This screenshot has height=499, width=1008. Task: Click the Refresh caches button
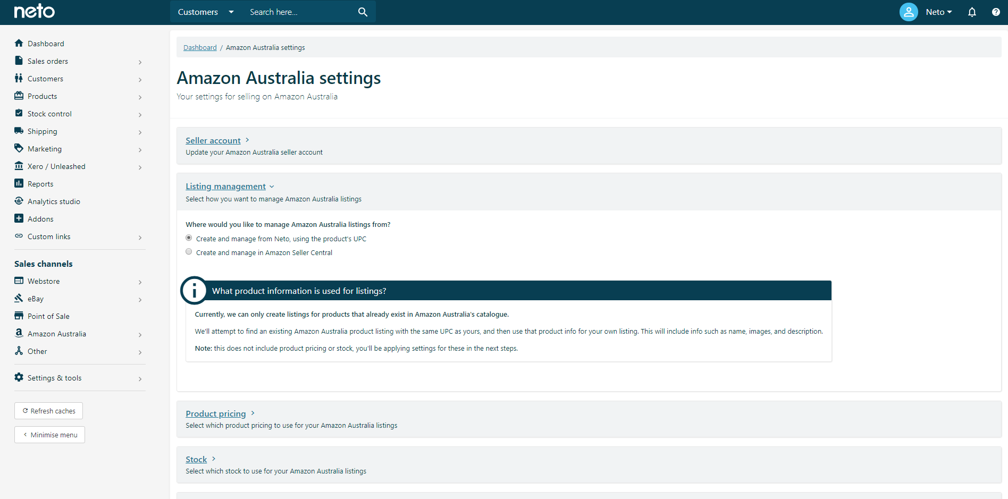click(x=48, y=411)
